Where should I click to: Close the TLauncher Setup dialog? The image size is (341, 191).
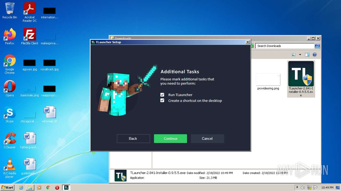click(x=248, y=42)
